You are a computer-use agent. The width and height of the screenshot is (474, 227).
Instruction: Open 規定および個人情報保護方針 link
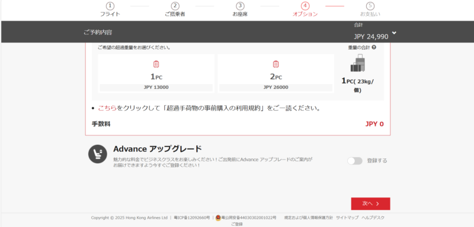pos(308,218)
